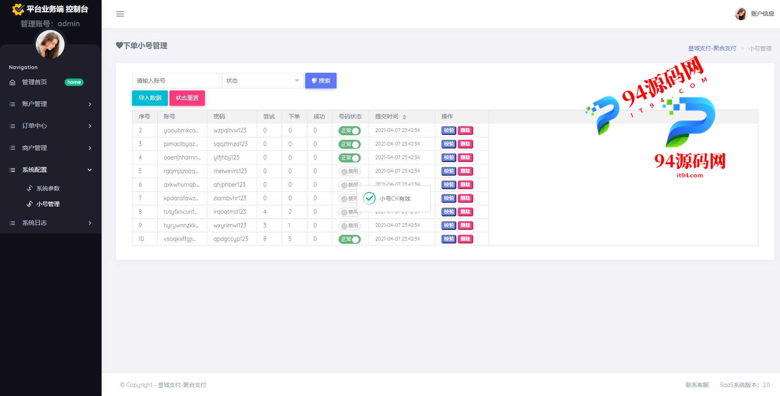Expand 账户管理 menu chevron

click(x=90, y=104)
